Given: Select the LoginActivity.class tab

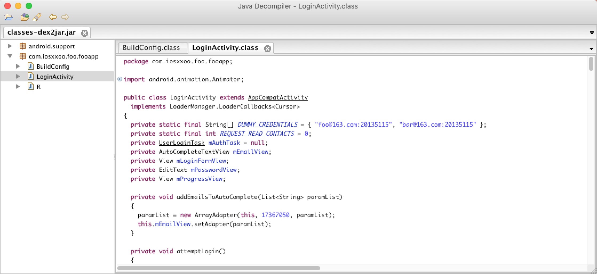Looking at the screenshot, I should pos(225,48).
